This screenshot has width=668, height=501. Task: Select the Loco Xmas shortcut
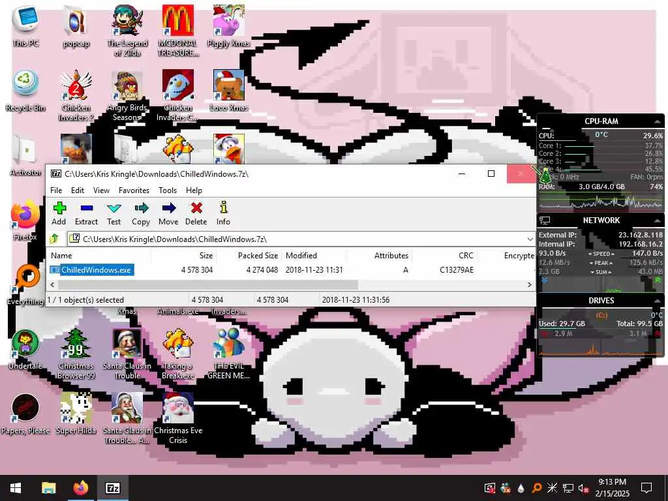(x=229, y=91)
